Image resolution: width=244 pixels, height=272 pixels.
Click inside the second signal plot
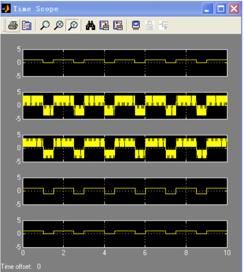tap(125, 106)
